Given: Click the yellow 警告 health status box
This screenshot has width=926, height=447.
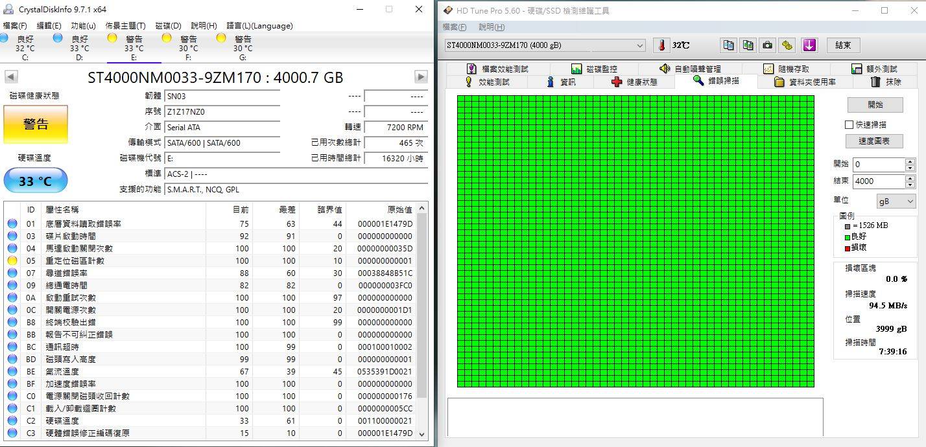Looking at the screenshot, I should pos(36,124).
